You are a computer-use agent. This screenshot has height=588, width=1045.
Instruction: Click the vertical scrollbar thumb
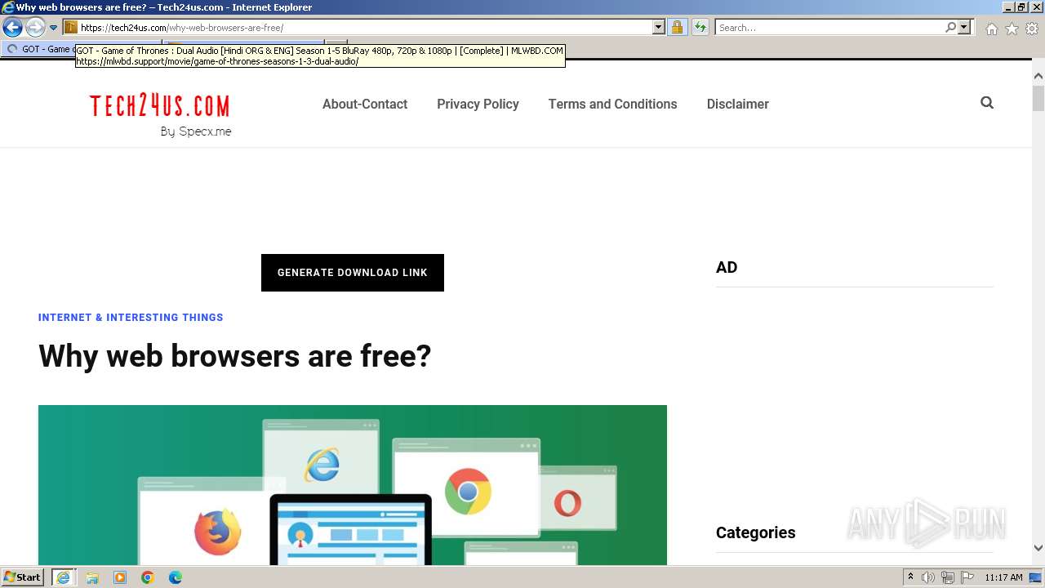click(1038, 98)
